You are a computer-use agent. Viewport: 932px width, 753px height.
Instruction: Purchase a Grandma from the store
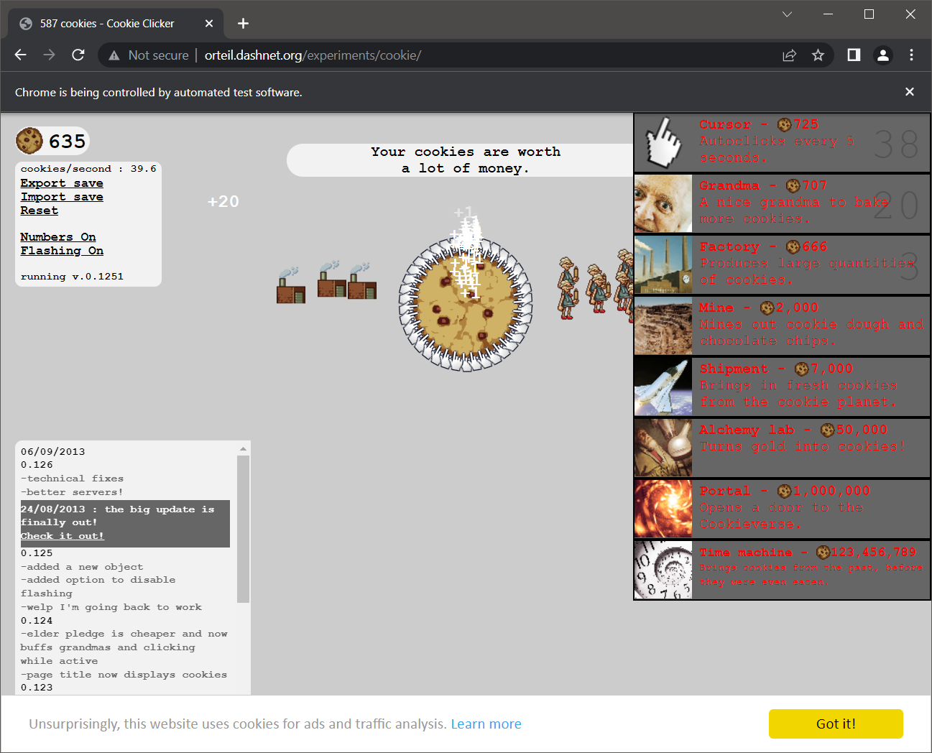(x=782, y=203)
